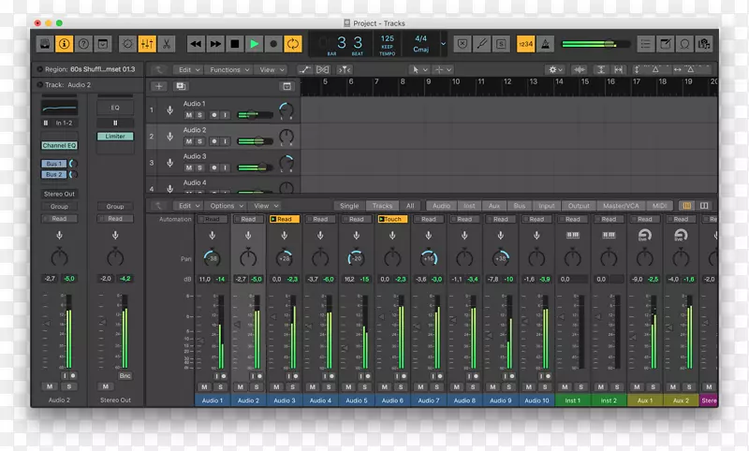
Task: Select the All mixer view tab
Action: pos(409,206)
